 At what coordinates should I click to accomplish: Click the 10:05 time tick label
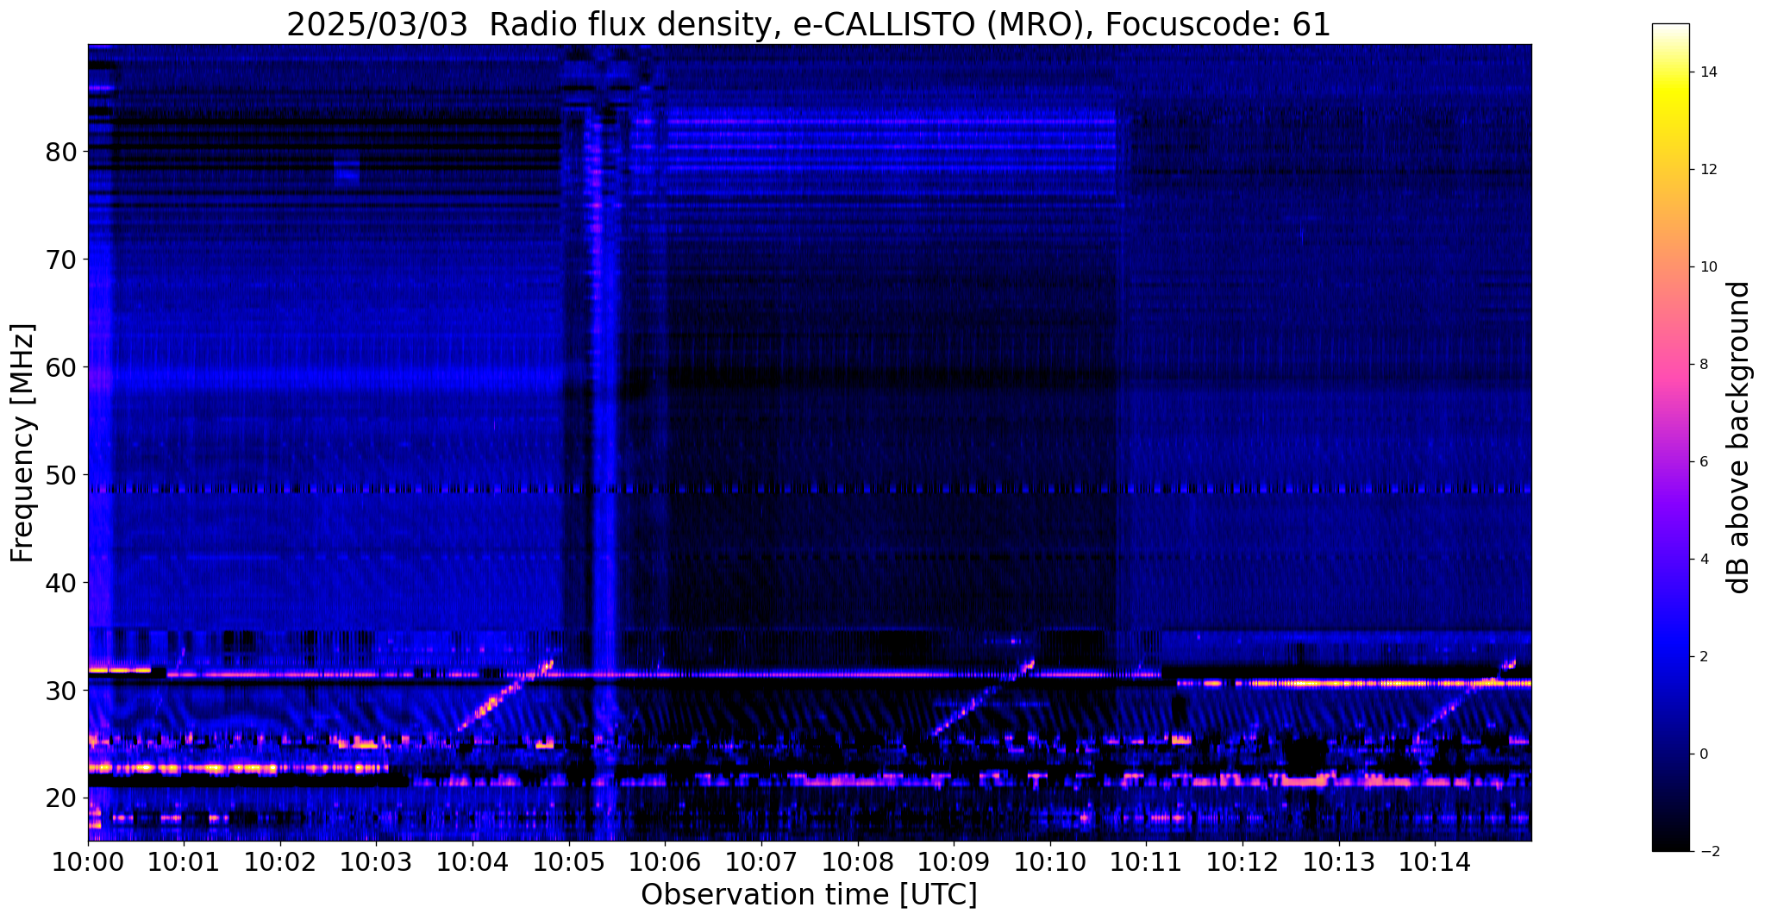click(569, 862)
